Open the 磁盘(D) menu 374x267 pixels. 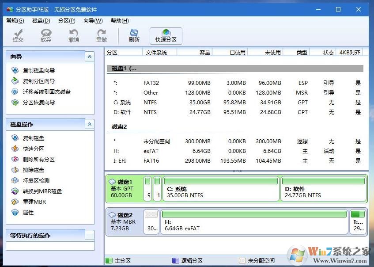[41, 20]
